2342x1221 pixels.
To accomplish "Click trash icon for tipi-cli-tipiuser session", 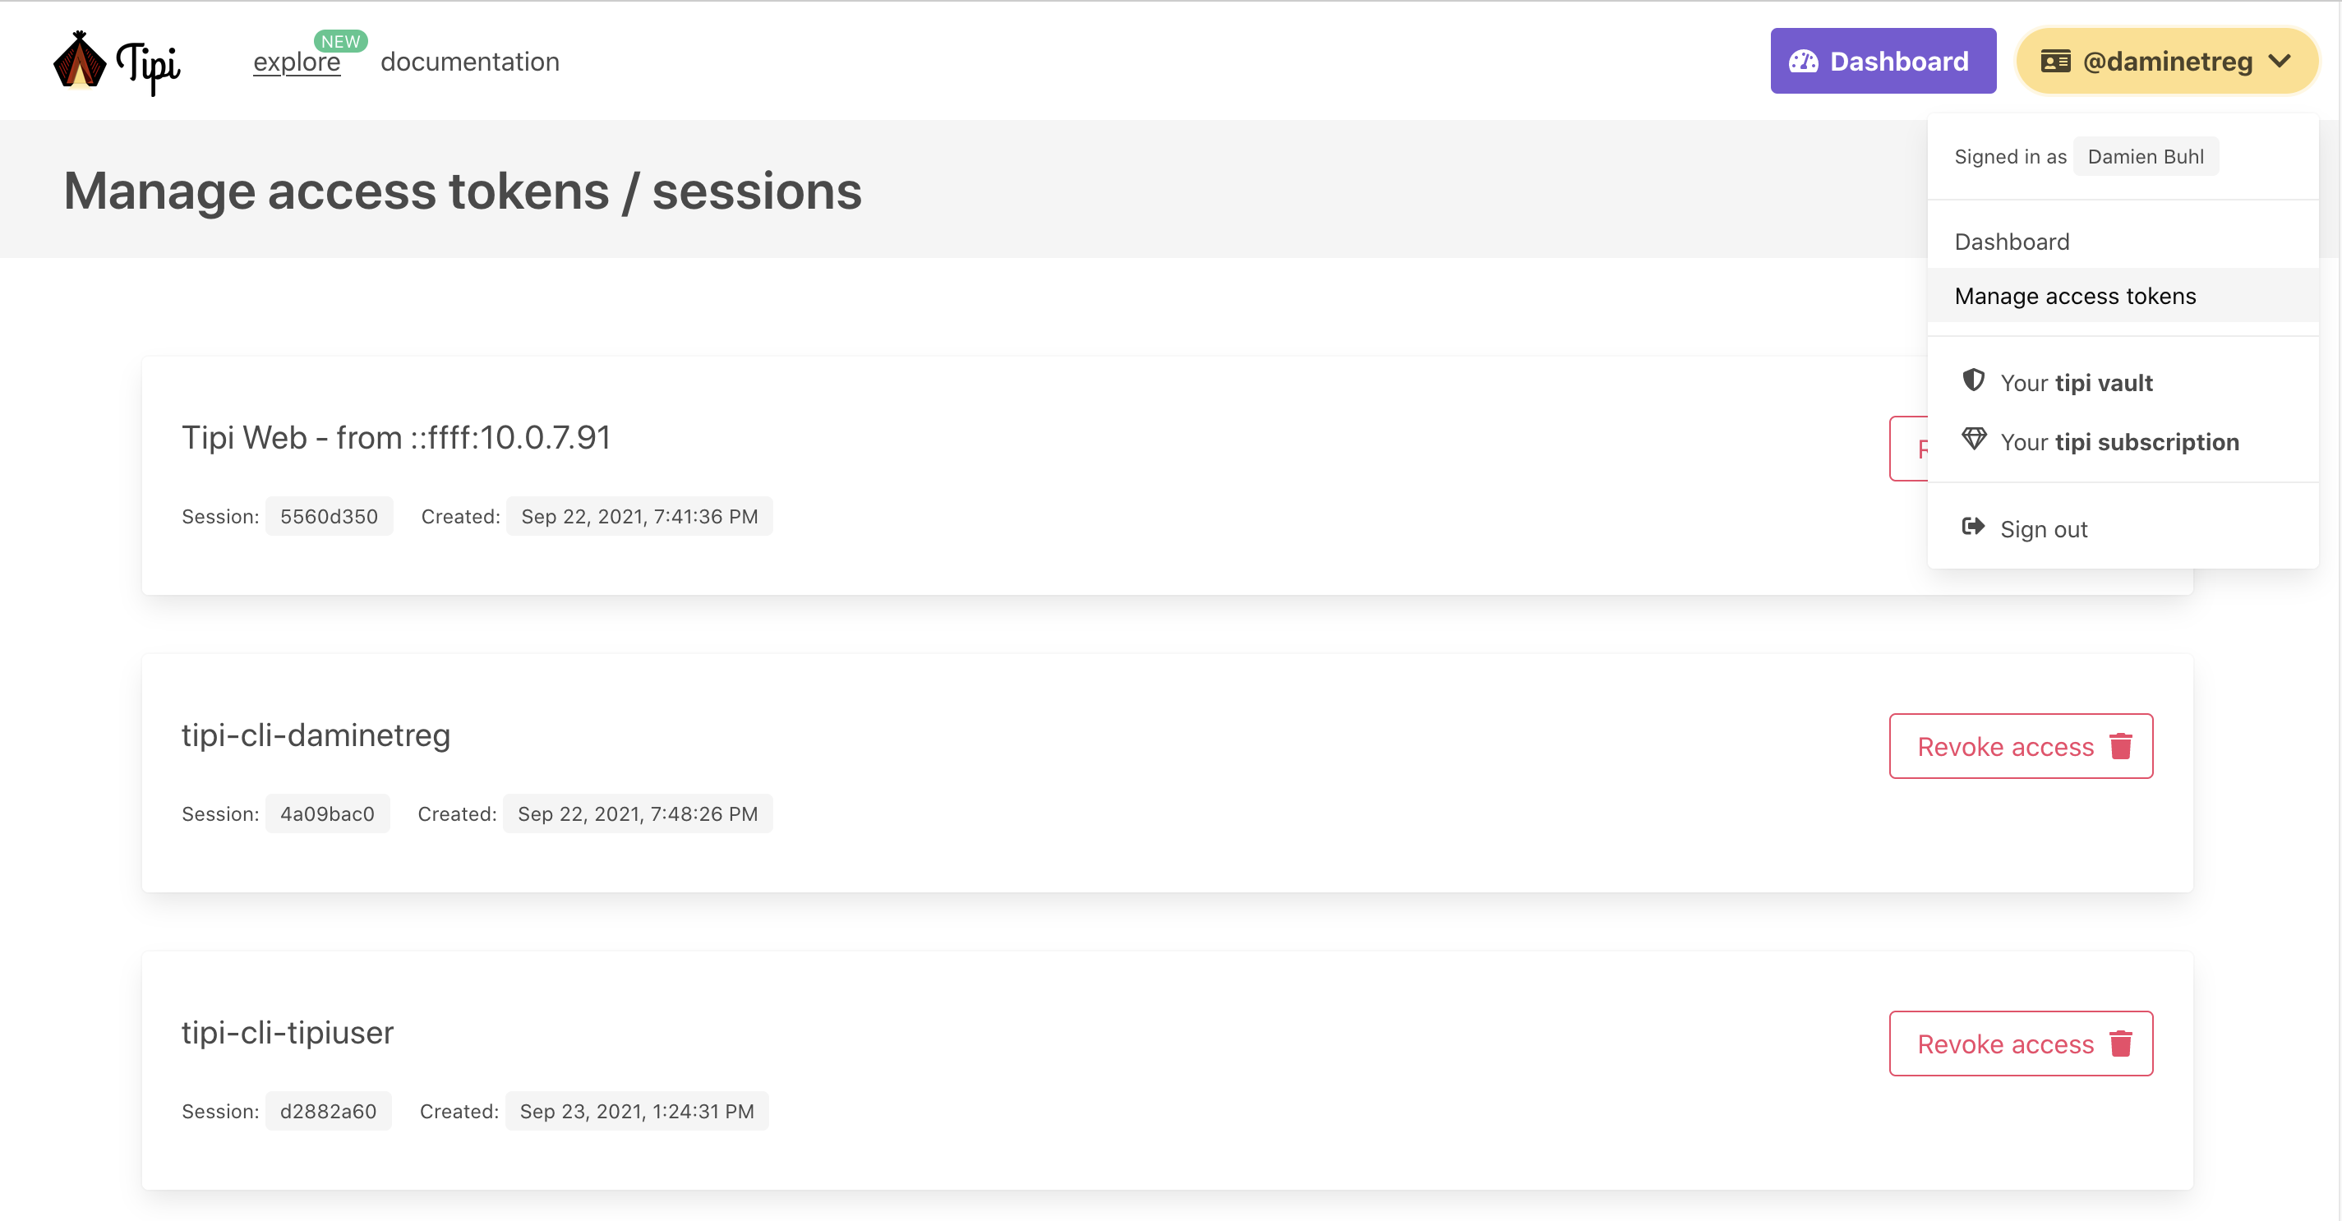I will (x=2121, y=1044).
